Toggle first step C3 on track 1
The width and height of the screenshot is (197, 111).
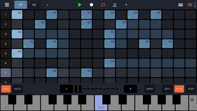point(17,15)
